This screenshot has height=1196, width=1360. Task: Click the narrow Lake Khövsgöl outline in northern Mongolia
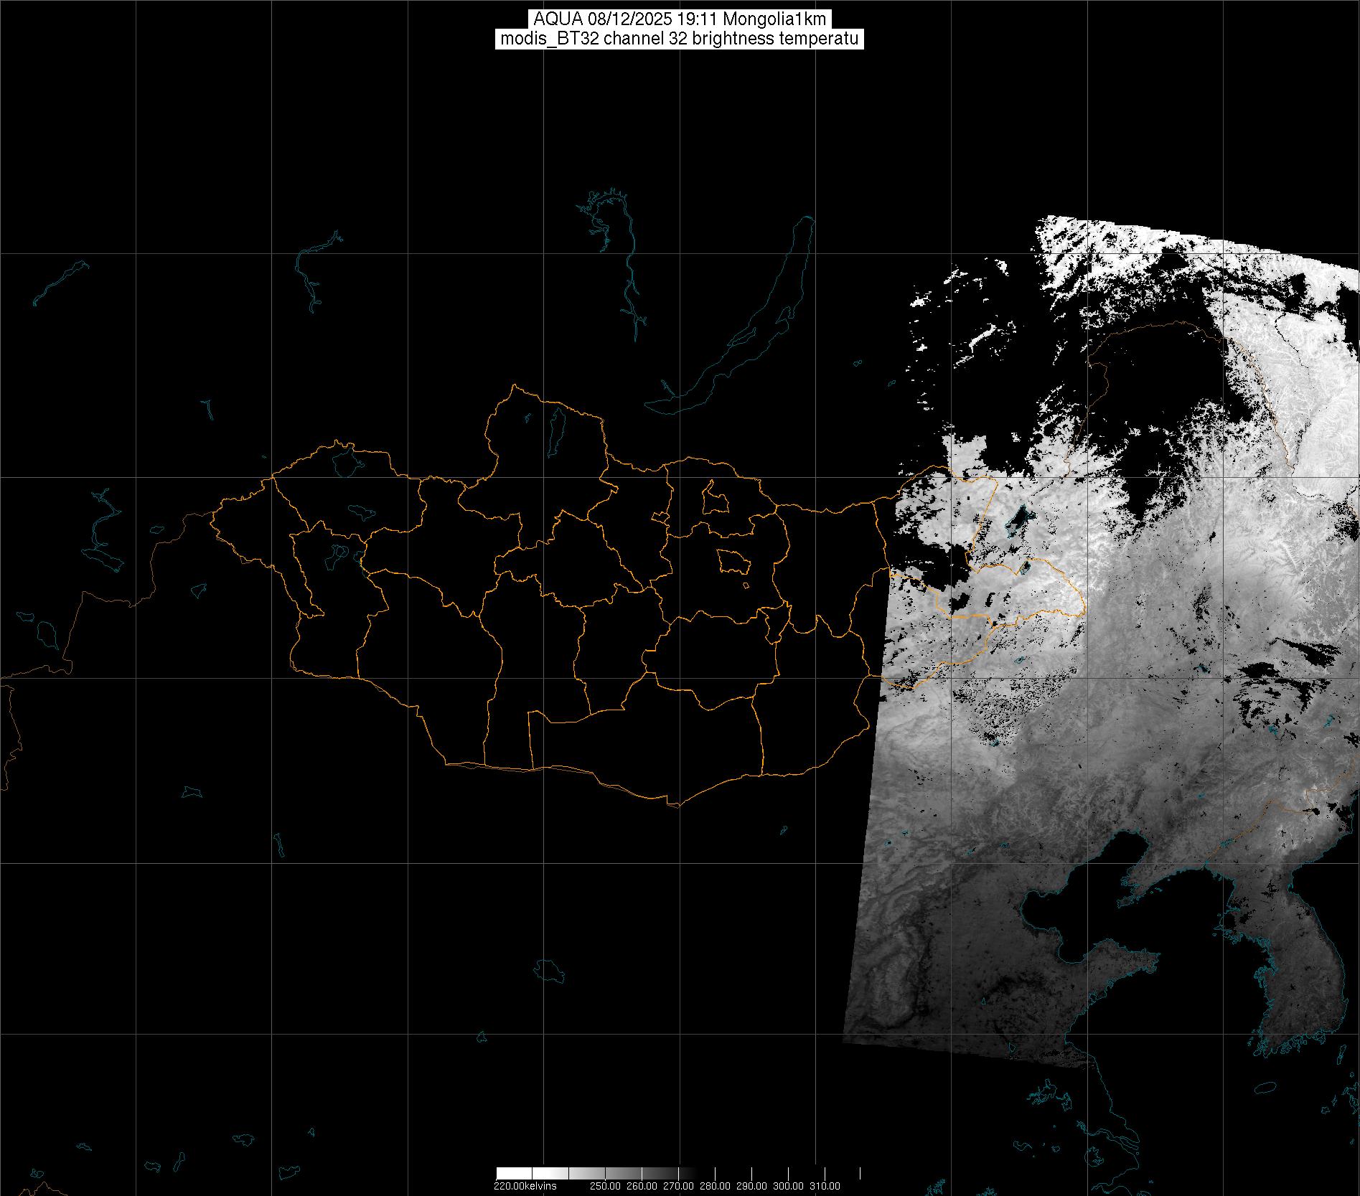click(x=555, y=428)
